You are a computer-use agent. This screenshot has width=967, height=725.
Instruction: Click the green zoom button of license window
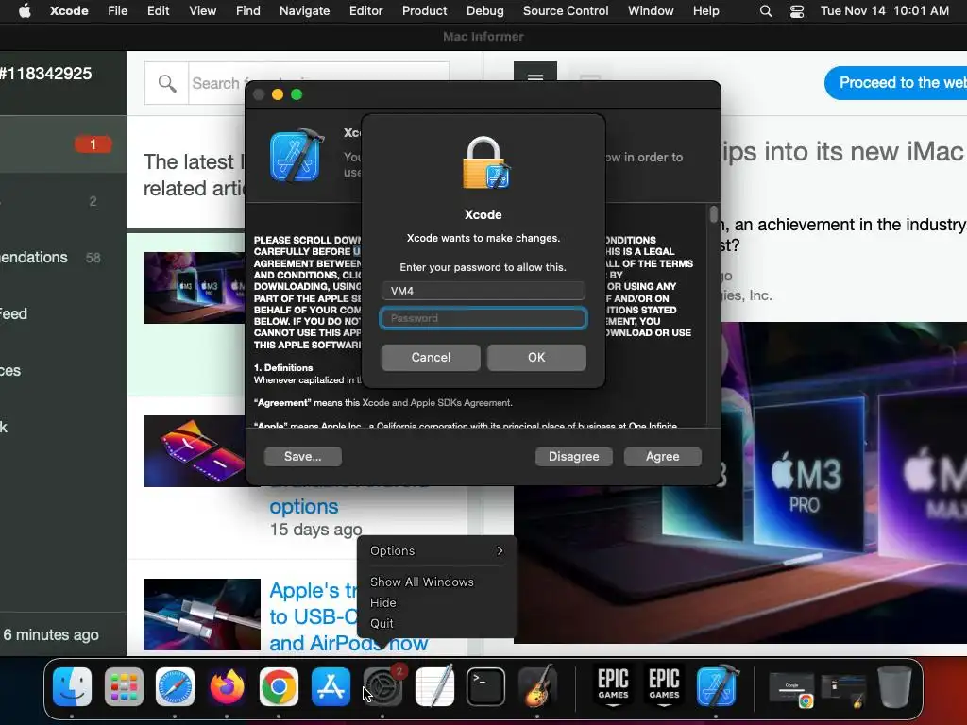point(297,94)
